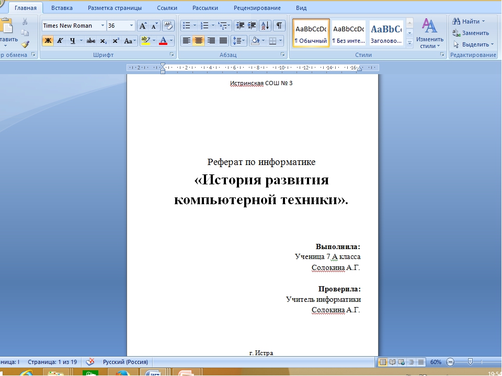Open the Рецензирование ribbon tab
Screen dimensions: 502x376
[257, 8]
